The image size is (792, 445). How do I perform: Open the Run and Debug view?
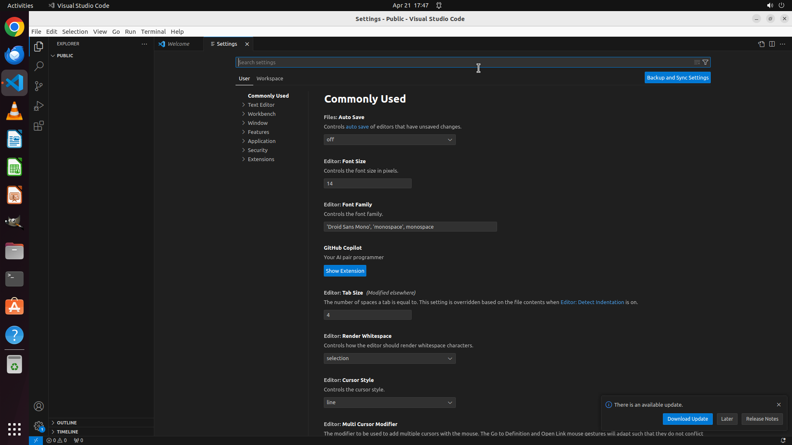39,106
